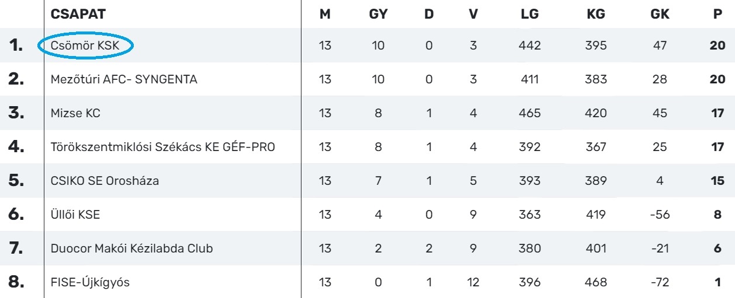Image resolution: width=735 pixels, height=298 pixels.
Task: Click the FISE-Újkígyós team name
Action: click(x=89, y=283)
